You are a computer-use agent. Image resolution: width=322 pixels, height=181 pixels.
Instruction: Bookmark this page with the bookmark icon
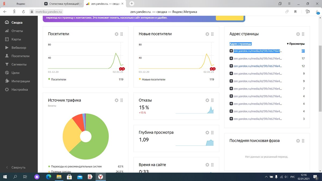[x=295, y=12]
